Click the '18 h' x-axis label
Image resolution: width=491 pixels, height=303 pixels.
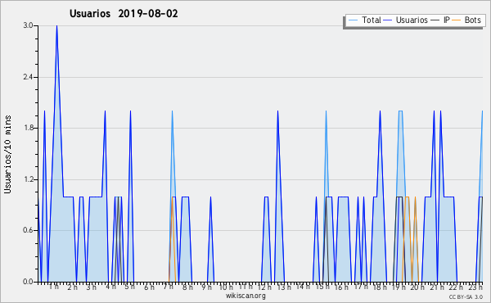380,287
